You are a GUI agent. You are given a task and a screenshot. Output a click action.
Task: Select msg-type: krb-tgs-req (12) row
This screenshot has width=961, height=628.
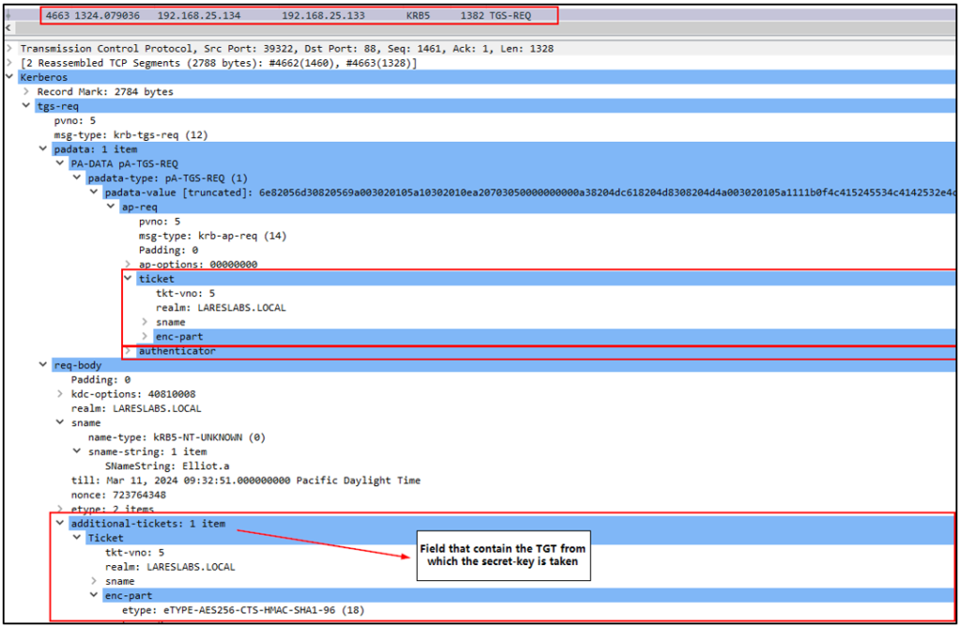[x=130, y=135]
